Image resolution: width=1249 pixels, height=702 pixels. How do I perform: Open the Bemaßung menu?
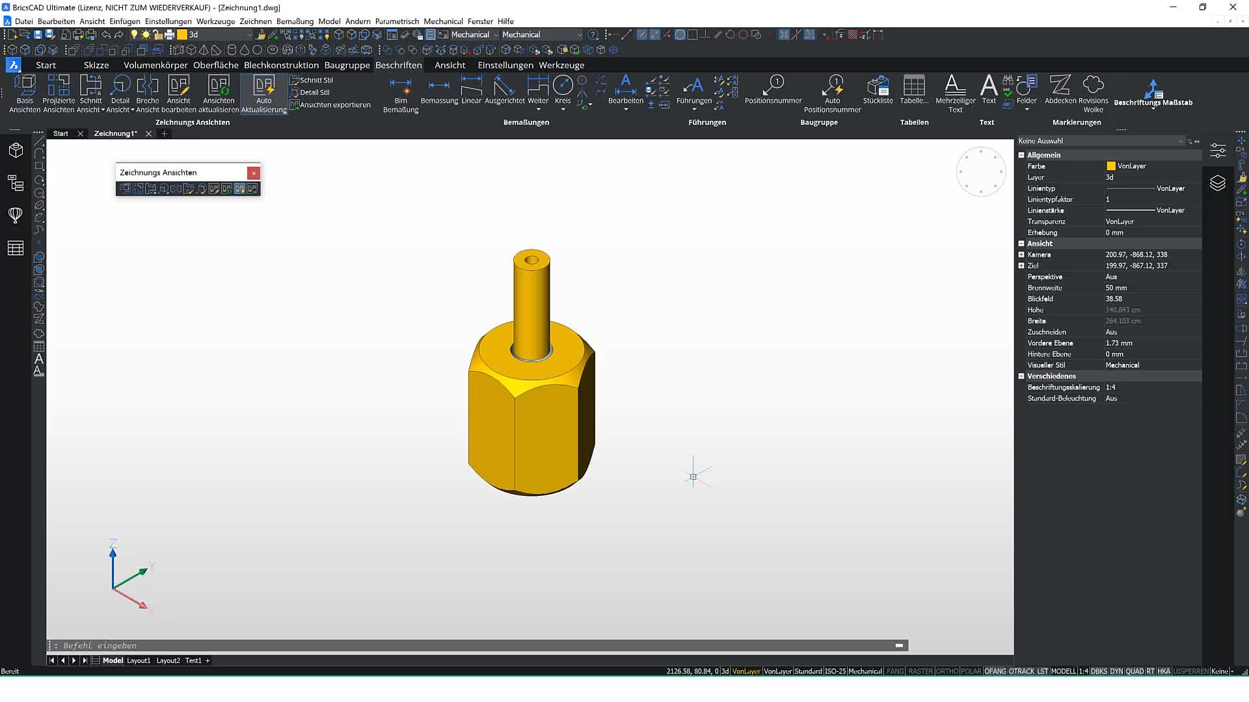295,21
